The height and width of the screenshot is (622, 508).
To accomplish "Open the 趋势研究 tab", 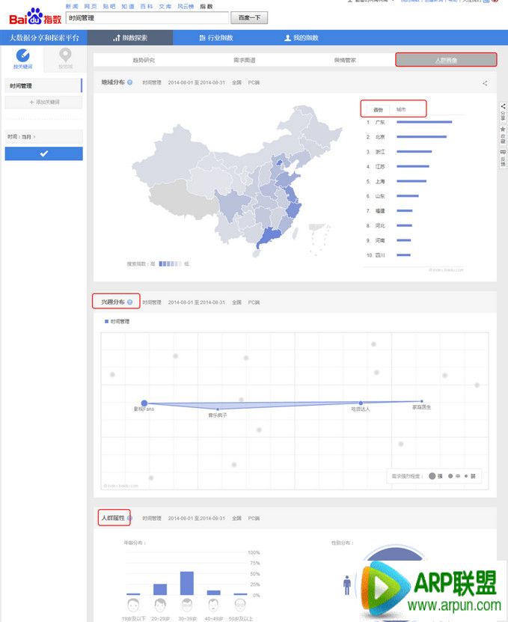I will (x=144, y=60).
